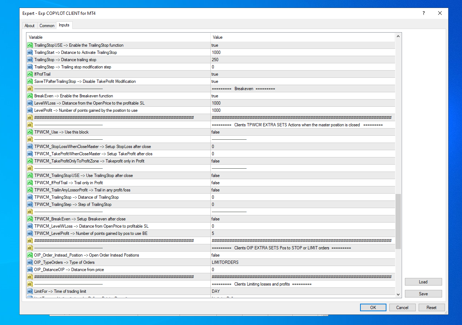This screenshot has width=462, height=325.
Task: Click the SaveTPafterTrailingStop row icon
Action: pos(30,81)
